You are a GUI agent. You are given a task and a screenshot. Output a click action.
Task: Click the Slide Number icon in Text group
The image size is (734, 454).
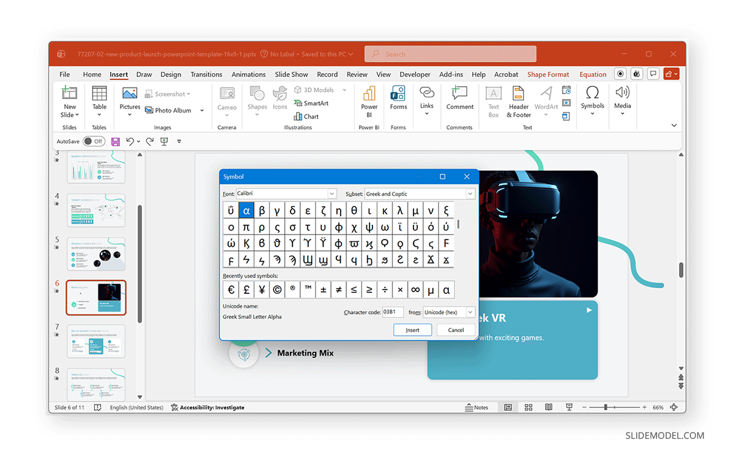point(566,103)
